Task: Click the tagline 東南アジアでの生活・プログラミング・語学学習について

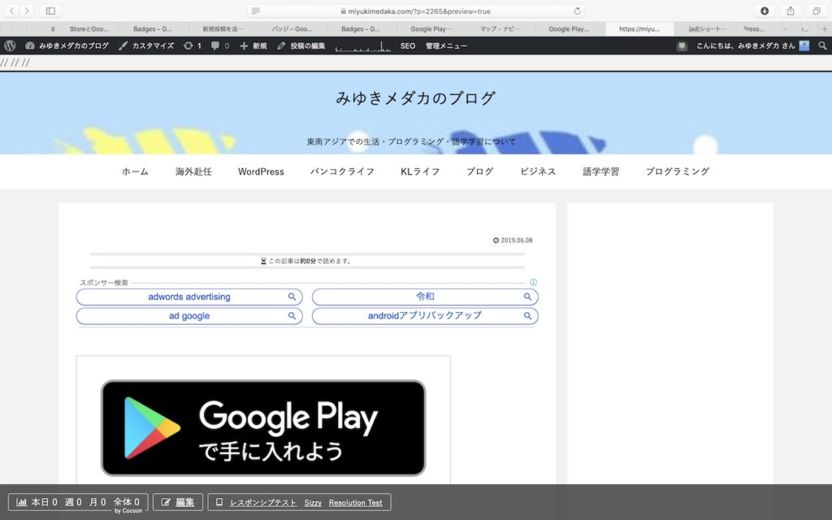Action: click(x=411, y=141)
